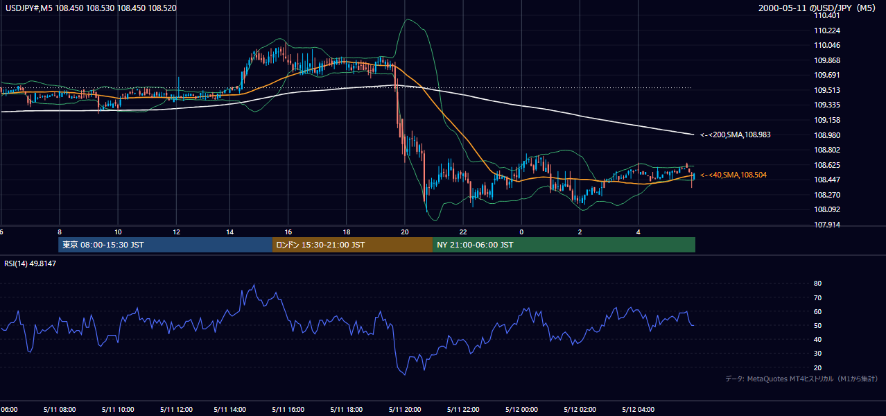
Task: Click hour tick 18 under price chart
Action: [x=346, y=232]
